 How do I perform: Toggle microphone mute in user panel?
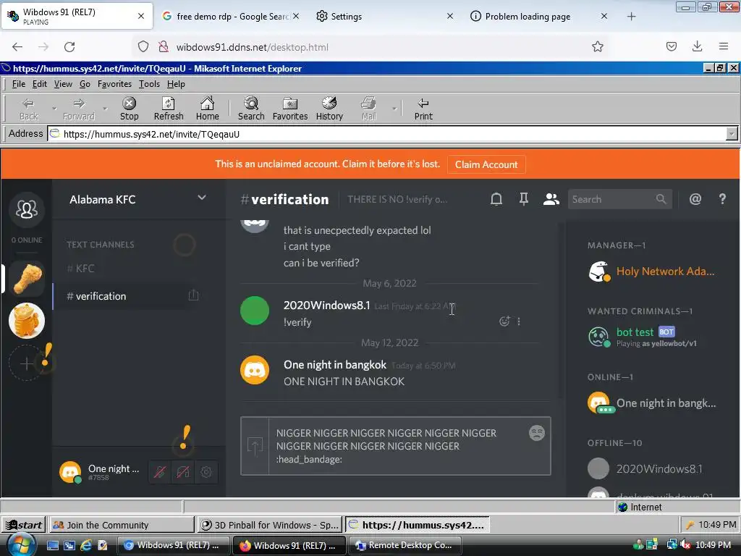click(x=160, y=472)
